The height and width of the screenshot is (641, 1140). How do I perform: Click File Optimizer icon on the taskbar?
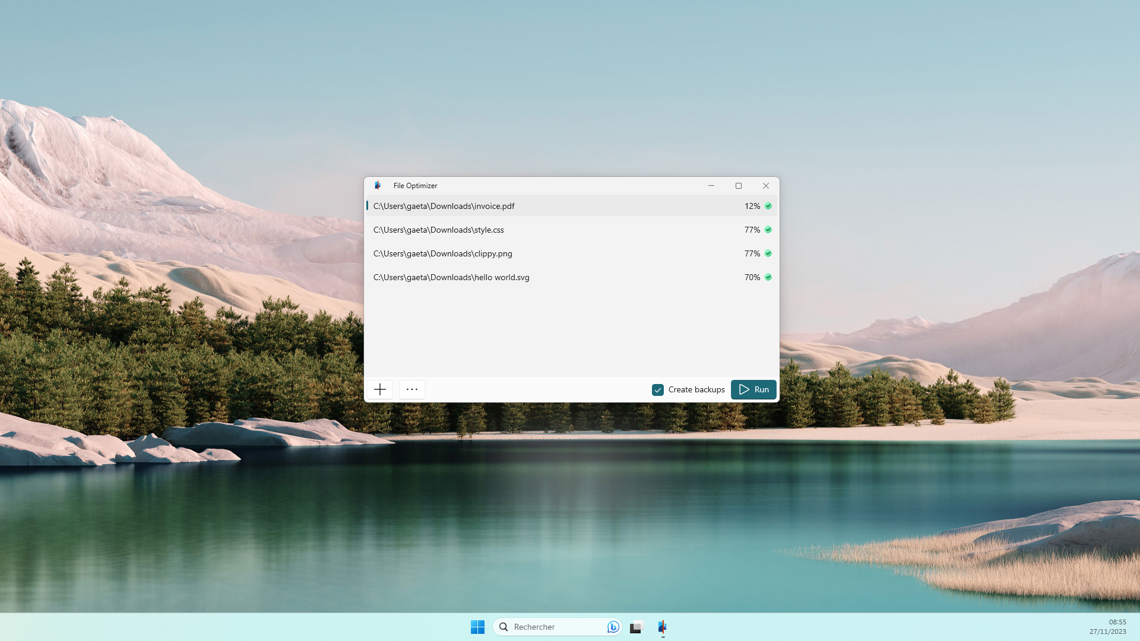click(663, 627)
